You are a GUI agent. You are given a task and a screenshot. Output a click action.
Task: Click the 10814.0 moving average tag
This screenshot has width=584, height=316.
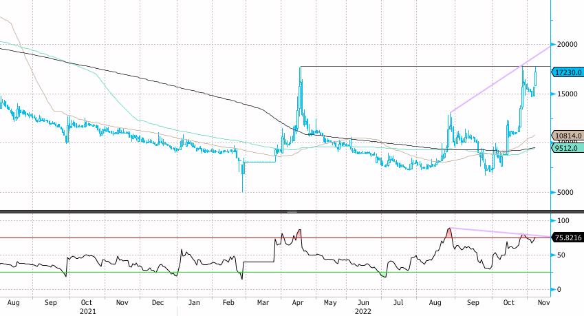(568, 136)
